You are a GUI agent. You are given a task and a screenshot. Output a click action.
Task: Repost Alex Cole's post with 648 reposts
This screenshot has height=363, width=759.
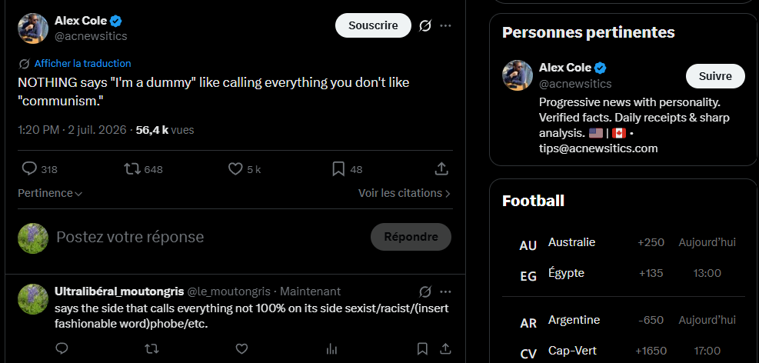(x=143, y=169)
